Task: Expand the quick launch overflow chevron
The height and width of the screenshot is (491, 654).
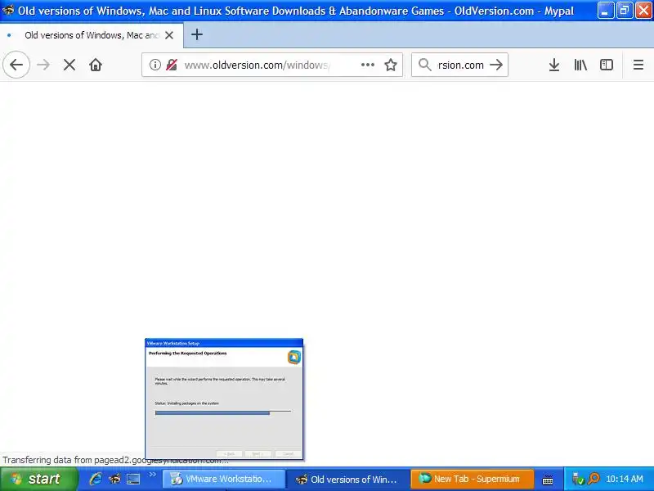Action: 152,474
